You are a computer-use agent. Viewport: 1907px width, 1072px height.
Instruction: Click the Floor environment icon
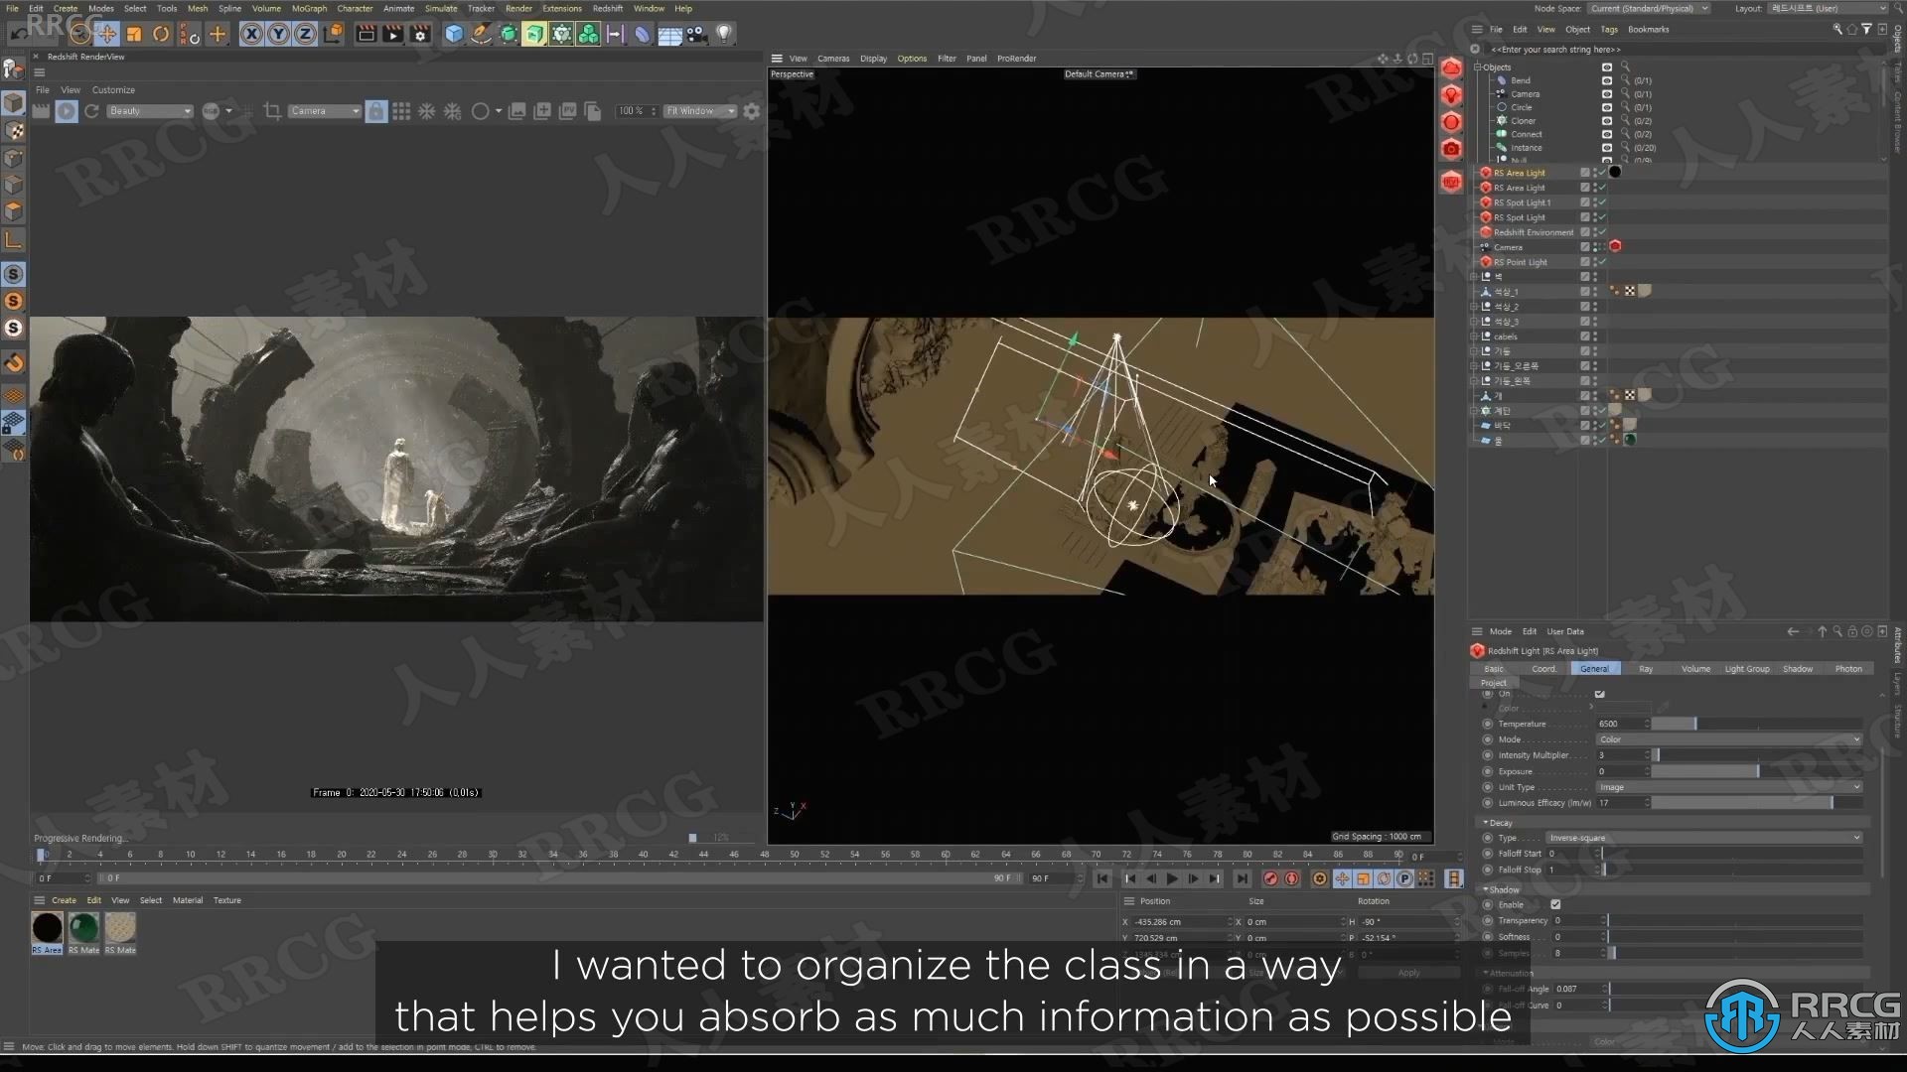click(669, 34)
